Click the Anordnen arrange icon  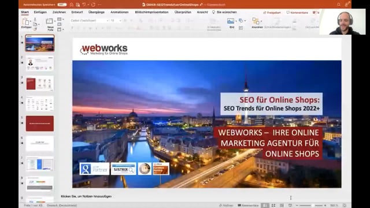pos(256,21)
